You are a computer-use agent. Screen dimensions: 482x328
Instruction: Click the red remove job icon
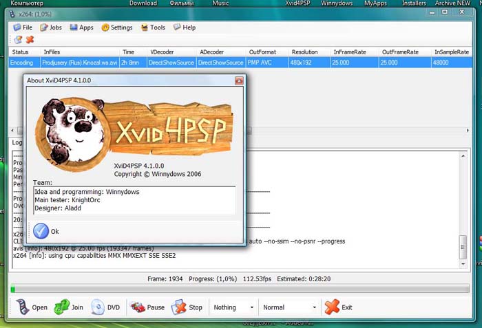pyautogui.click(x=30, y=40)
